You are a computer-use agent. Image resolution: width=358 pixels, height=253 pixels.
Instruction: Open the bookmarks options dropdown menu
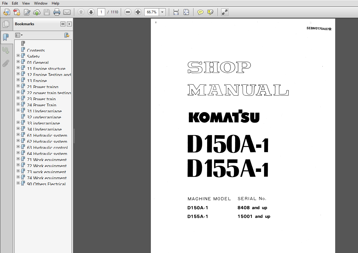[x=19, y=35]
